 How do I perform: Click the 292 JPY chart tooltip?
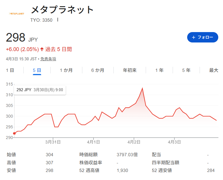click(x=40, y=90)
